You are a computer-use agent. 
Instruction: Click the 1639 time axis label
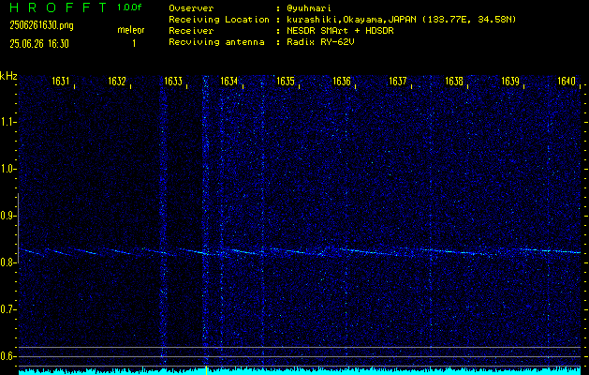pos(510,82)
